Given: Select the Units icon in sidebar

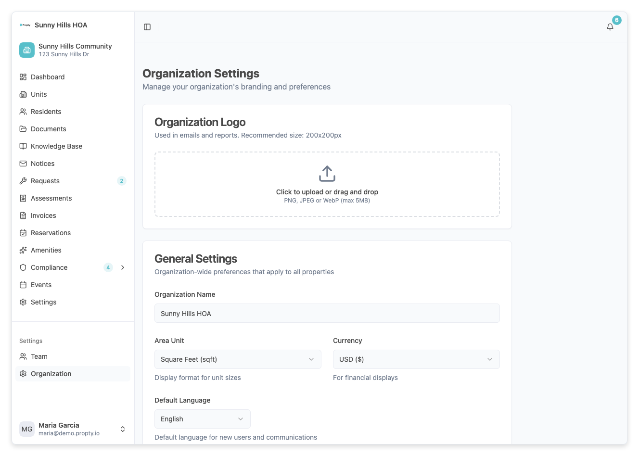Looking at the screenshot, I should (x=23, y=94).
